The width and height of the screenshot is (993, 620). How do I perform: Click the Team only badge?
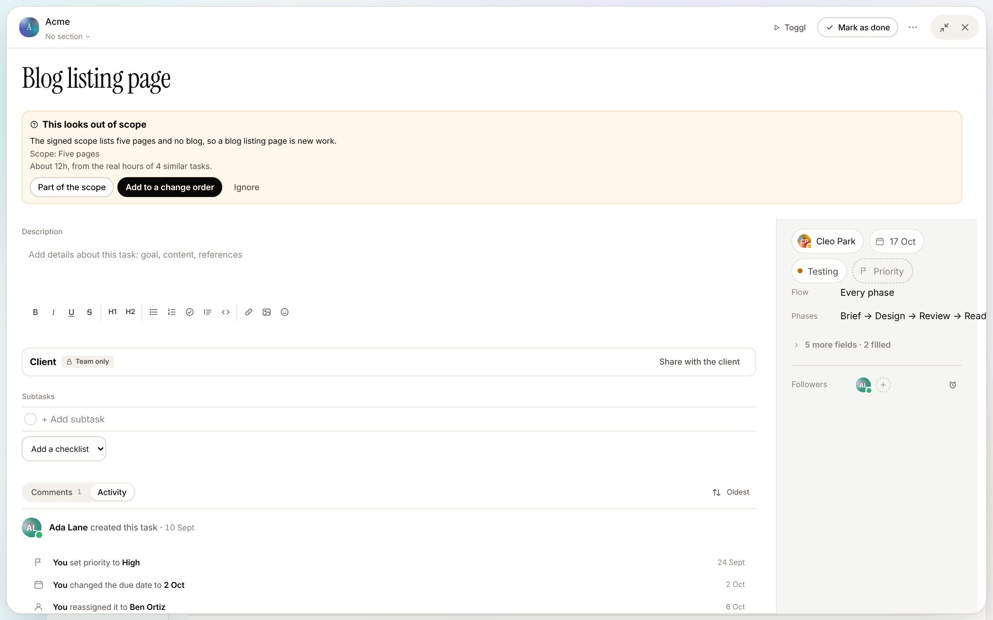tap(88, 362)
